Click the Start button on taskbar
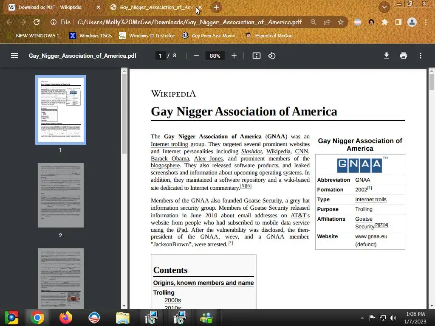 [11, 318]
